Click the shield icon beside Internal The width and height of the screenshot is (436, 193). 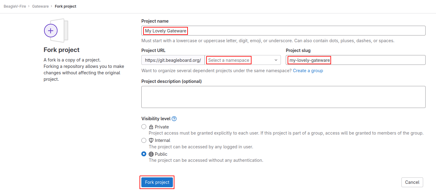pyautogui.click(x=151, y=140)
